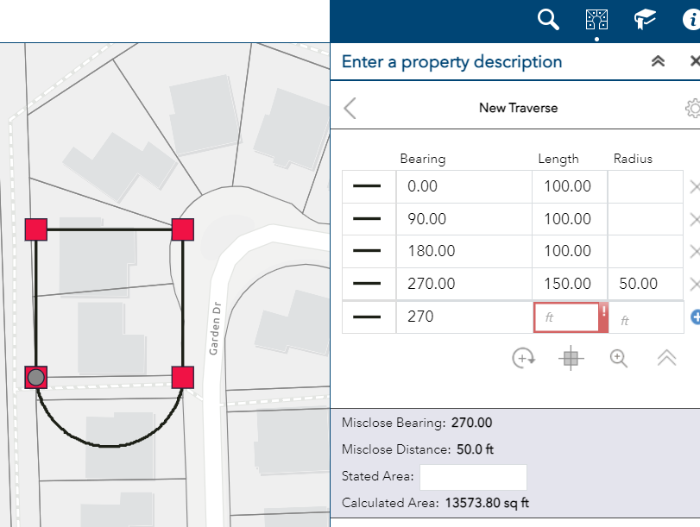The width and height of the screenshot is (700, 527).
Task: Select the 0.00 bearing cell
Action: pos(464,186)
